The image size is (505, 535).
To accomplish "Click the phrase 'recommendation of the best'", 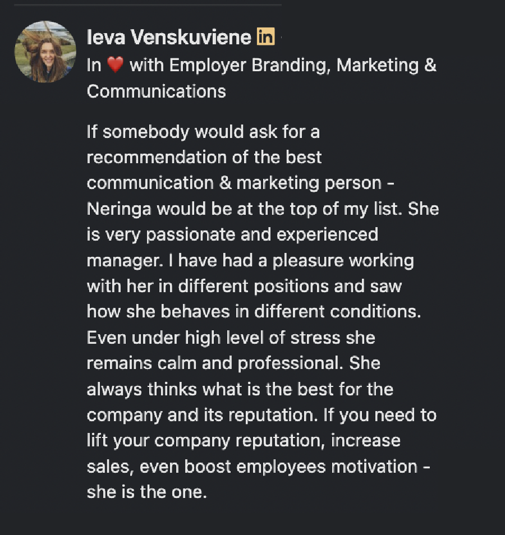I will coord(204,157).
